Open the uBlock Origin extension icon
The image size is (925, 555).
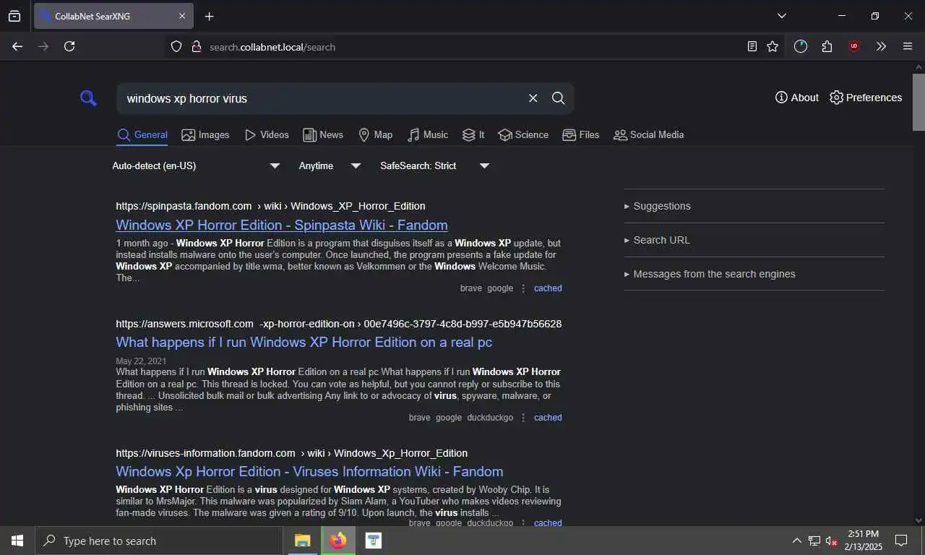click(854, 46)
